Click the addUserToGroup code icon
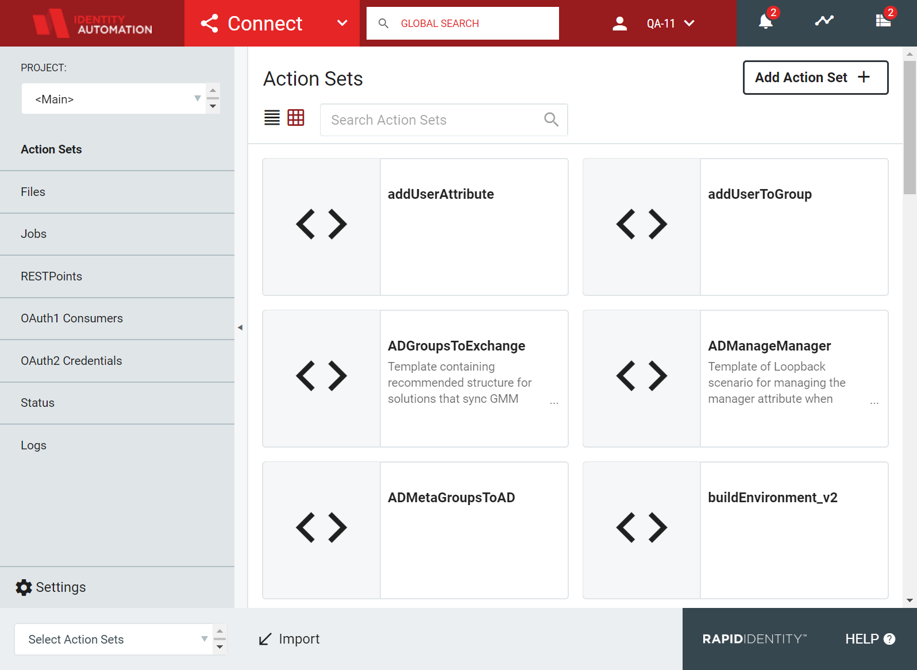The height and width of the screenshot is (670, 917). pos(642,224)
